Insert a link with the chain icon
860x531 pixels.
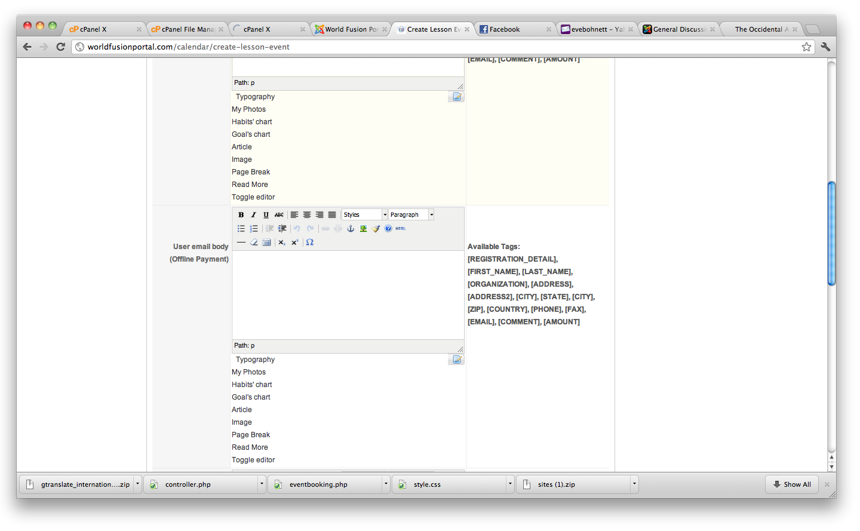click(x=325, y=228)
